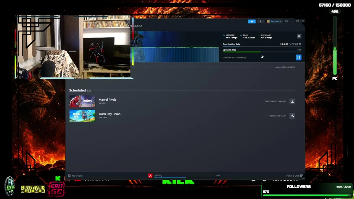
Task: Start the Marvel Rivals download now
Action: click(292, 101)
